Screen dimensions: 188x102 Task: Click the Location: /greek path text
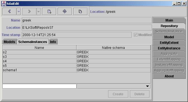pyautogui.click(x=103, y=12)
